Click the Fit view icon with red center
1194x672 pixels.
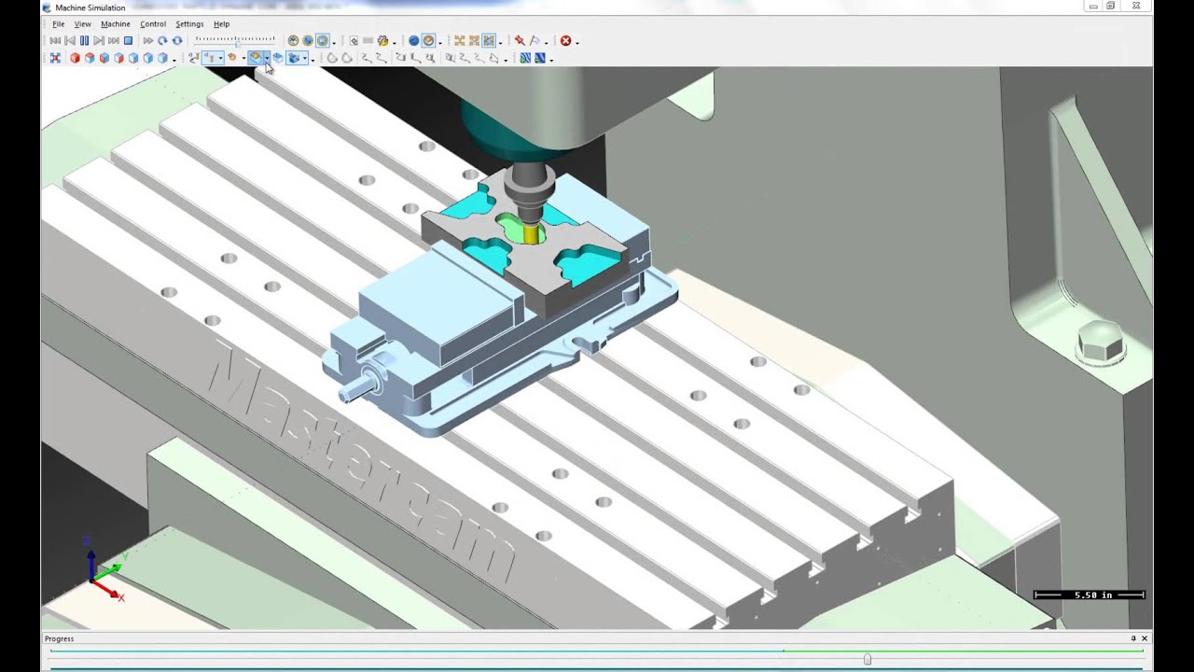(x=55, y=58)
